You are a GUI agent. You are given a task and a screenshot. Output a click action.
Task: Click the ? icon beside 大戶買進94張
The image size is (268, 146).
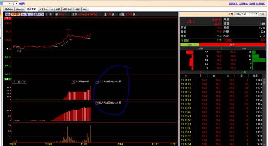(x=73, y=82)
